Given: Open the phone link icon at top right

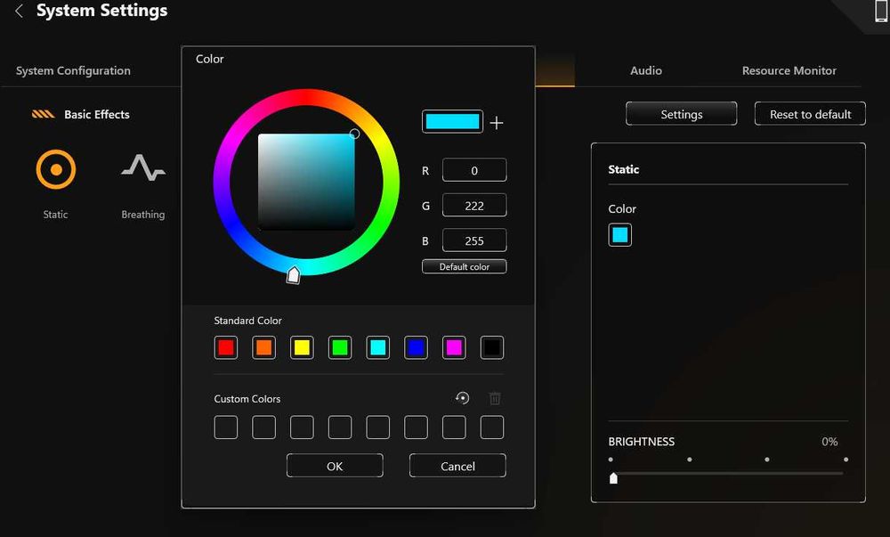Looking at the screenshot, I should pos(881,12).
